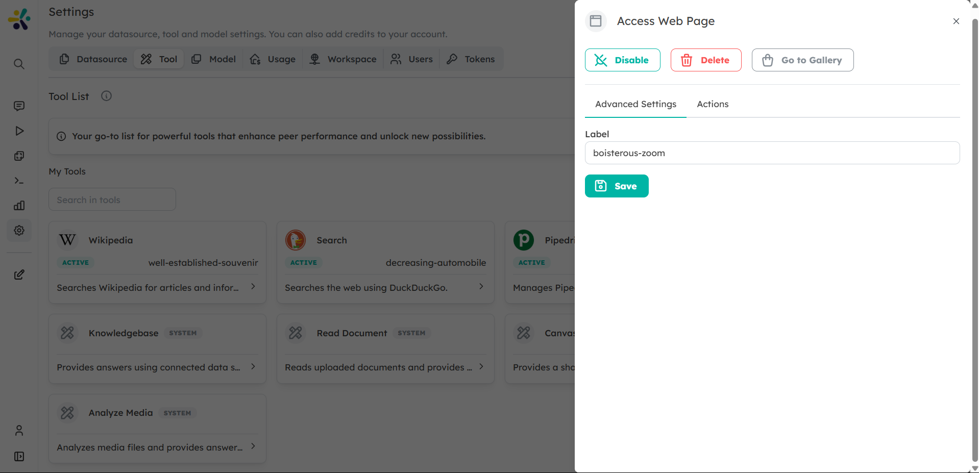Switch to the Actions tab
The width and height of the screenshot is (979, 473).
click(x=713, y=104)
